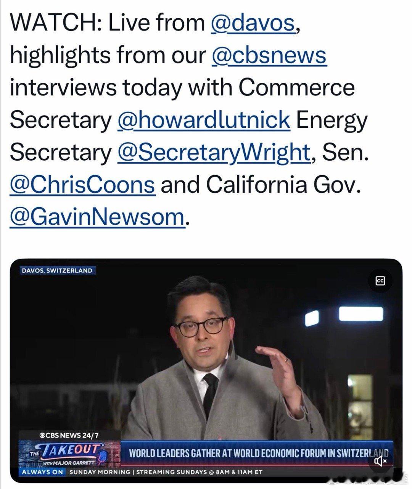
Task: Click the ALWAYS ON ticker label
Action: [43, 472]
